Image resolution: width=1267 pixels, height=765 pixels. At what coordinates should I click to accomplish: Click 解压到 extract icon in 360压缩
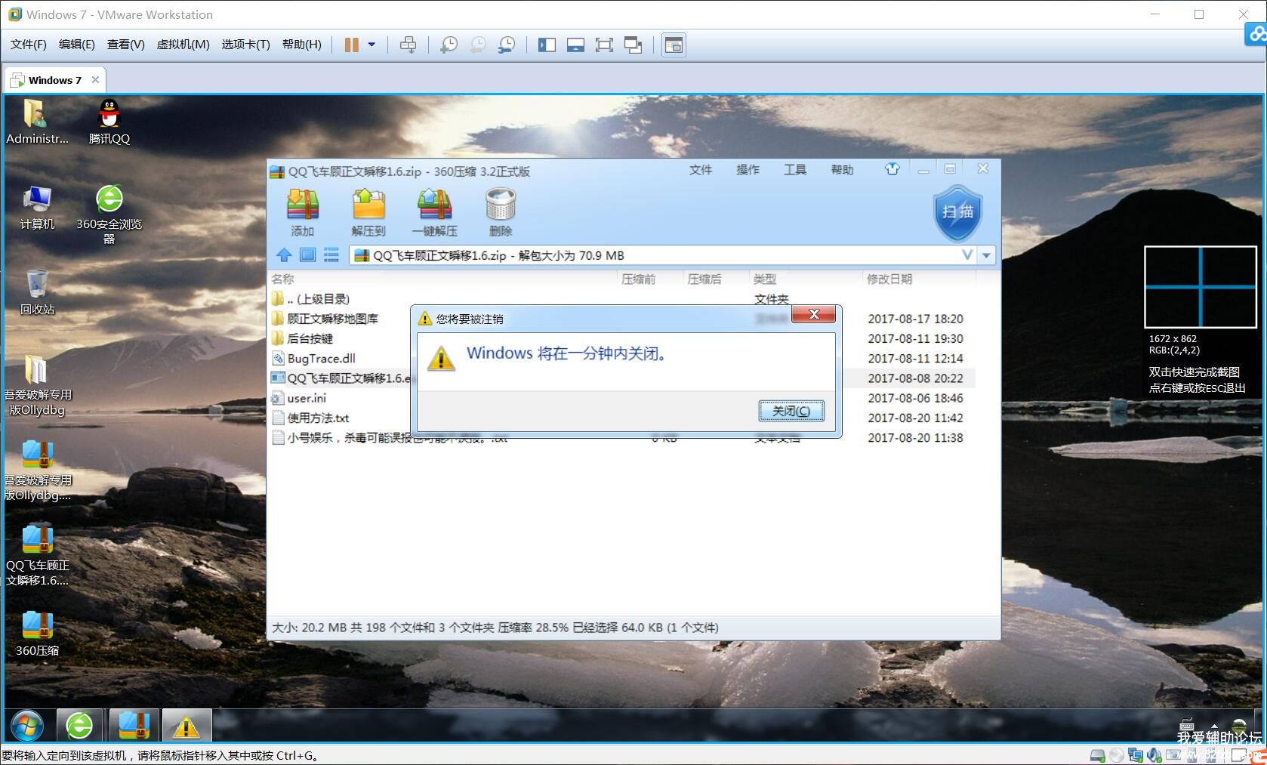[x=368, y=212]
